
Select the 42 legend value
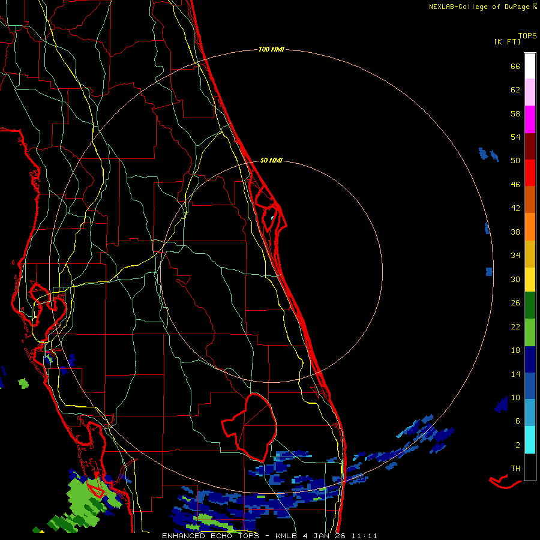[515, 208]
